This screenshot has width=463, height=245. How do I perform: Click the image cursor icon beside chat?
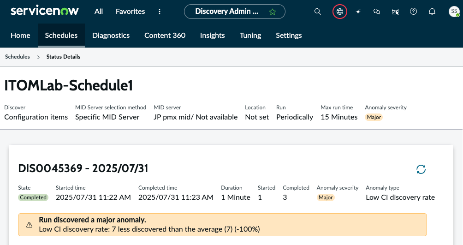click(x=395, y=12)
